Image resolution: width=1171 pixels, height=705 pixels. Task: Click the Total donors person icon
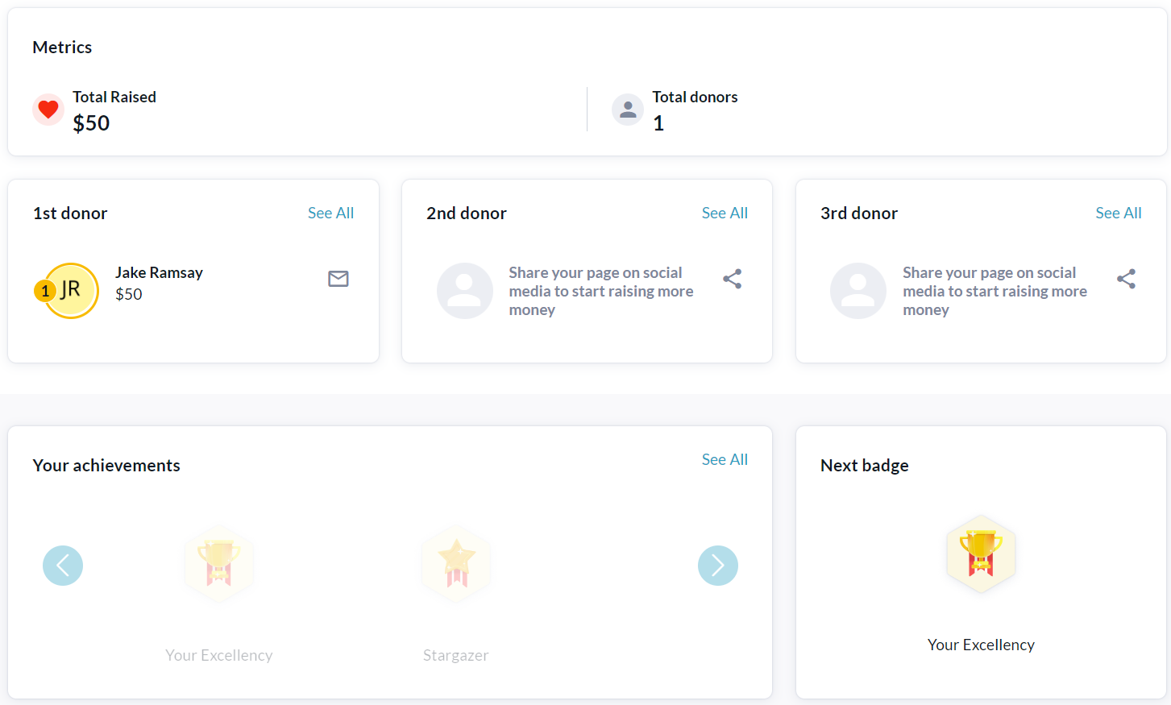click(628, 110)
